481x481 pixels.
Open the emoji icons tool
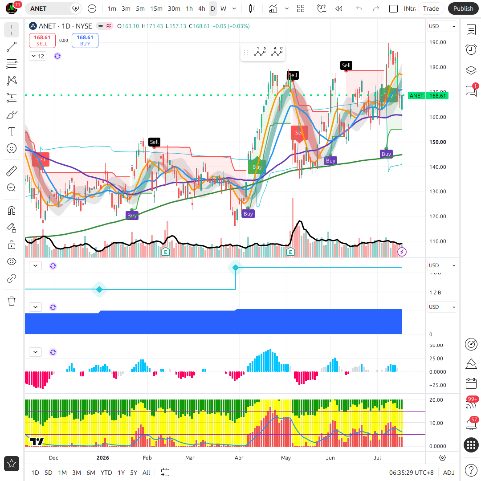(12, 148)
